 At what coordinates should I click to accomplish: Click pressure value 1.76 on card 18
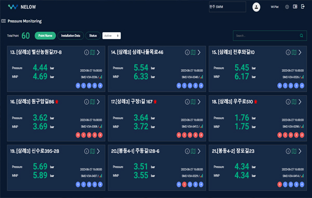point(242,118)
